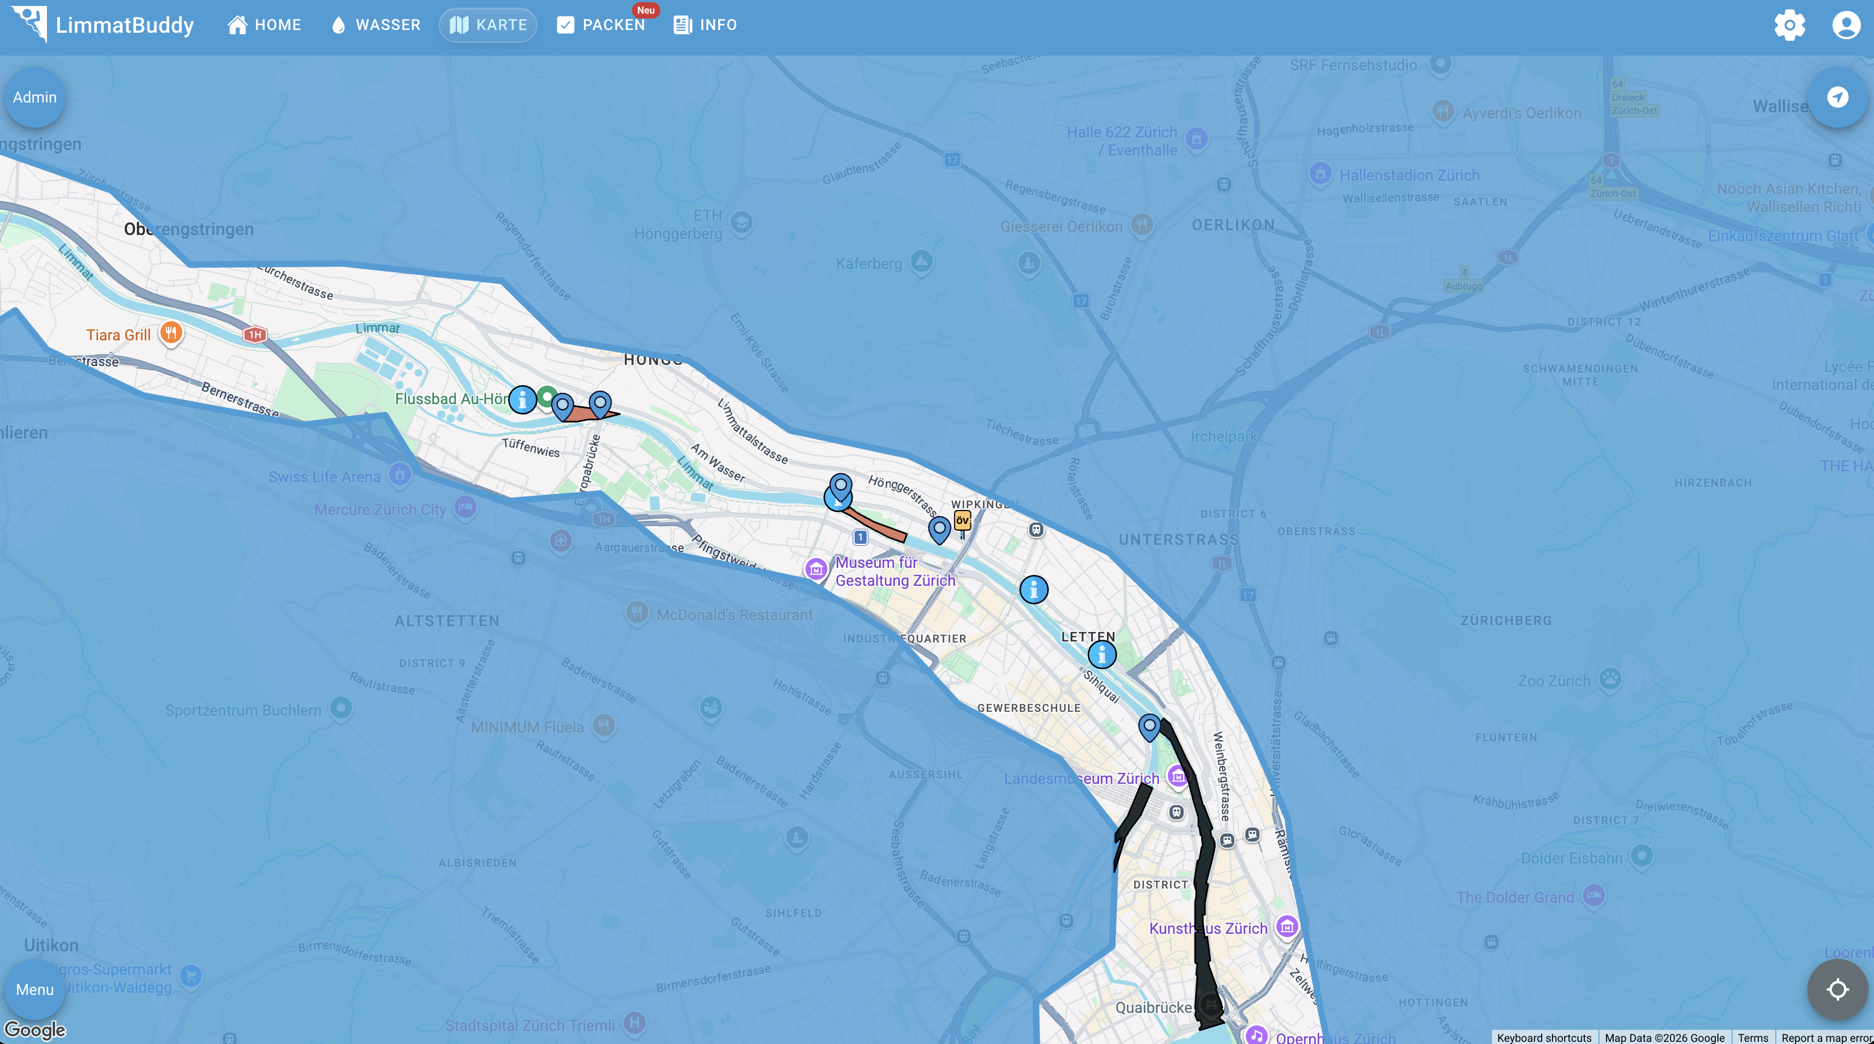The width and height of the screenshot is (1874, 1044).
Task: Click Halle 622 Zürich Eventhalle icon
Action: 1197,139
